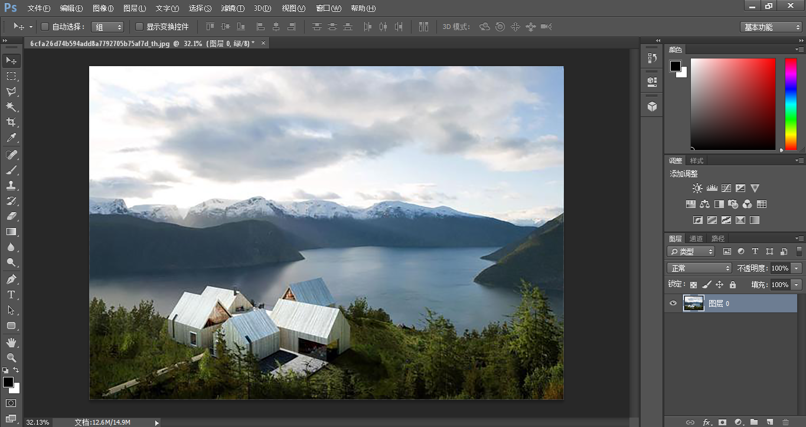The width and height of the screenshot is (806, 427).
Task: Close the open document tab
Action: [x=263, y=43]
